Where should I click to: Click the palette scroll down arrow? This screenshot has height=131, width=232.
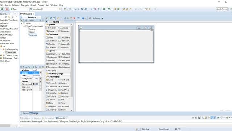tap(72, 110)
